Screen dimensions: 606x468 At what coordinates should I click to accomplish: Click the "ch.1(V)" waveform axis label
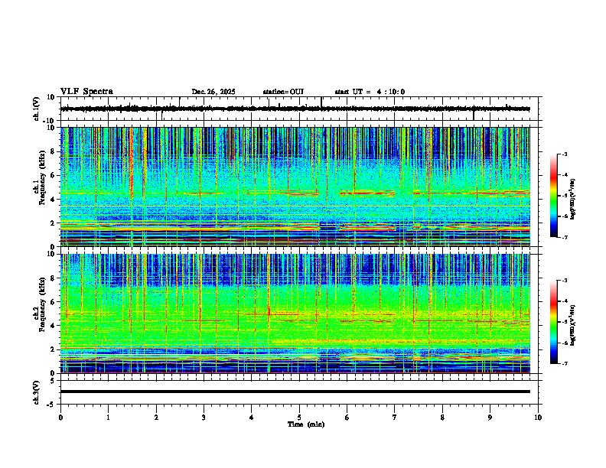tap(37, 109)
